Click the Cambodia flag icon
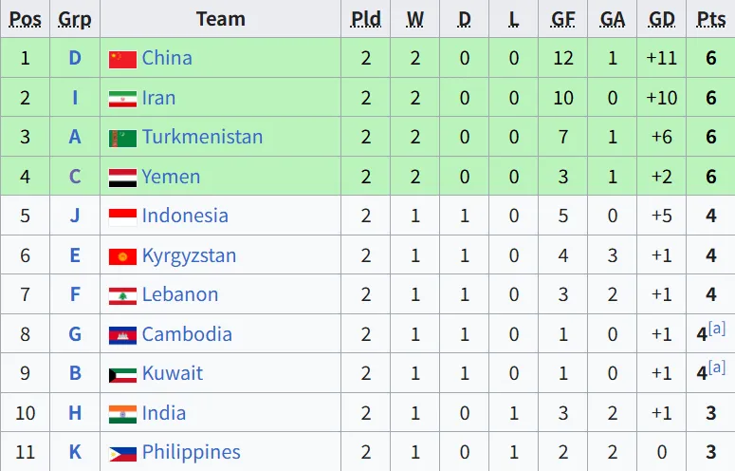Viewport: 735px width, 471px height. (x=122, y=335)
